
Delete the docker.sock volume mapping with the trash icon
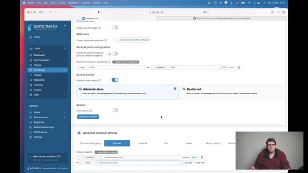coord(202,157)
